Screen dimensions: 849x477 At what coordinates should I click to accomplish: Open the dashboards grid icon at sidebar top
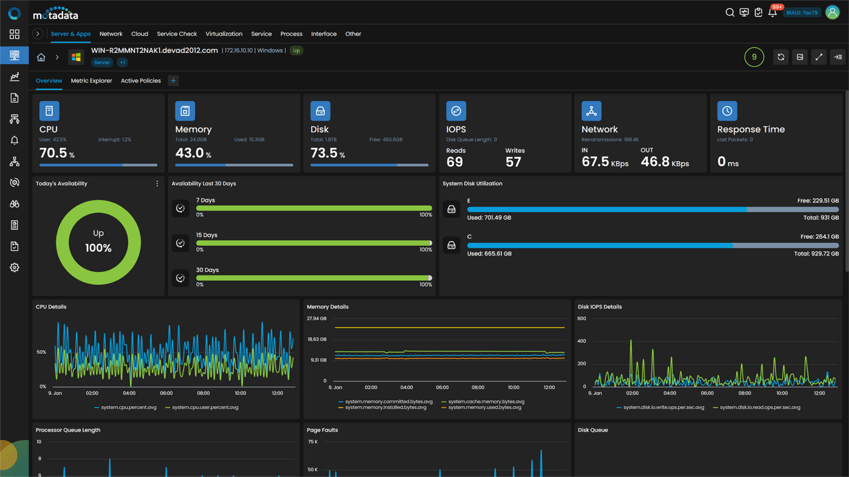(14, 34)
